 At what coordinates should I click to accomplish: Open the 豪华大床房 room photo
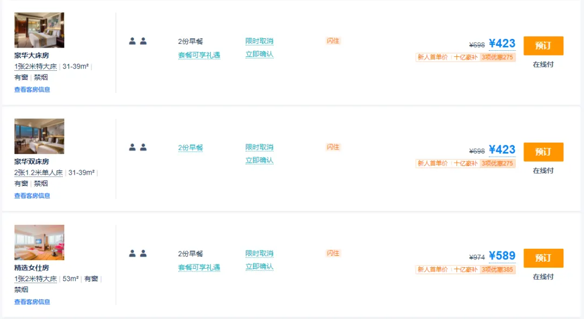click(39, 30)
